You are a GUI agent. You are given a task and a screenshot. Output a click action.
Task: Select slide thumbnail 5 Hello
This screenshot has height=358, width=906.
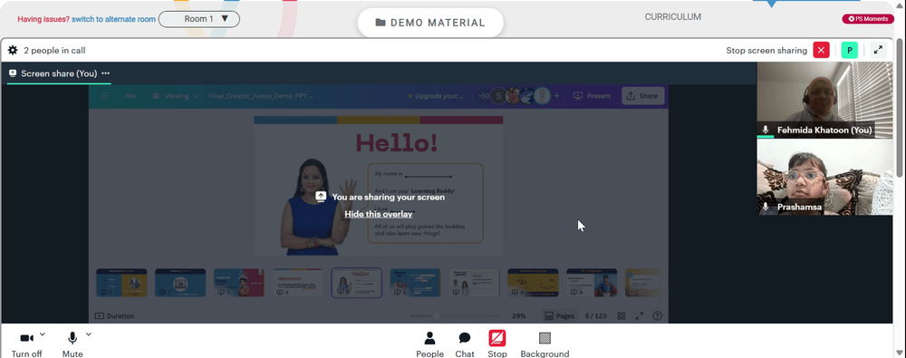(356, 283)
